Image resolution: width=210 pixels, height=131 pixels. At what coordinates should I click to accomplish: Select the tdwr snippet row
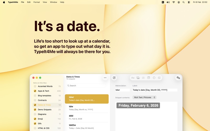pos(87,99)
